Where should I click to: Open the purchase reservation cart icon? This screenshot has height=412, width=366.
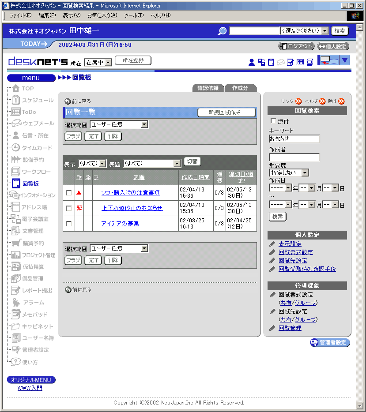(16, 243)
